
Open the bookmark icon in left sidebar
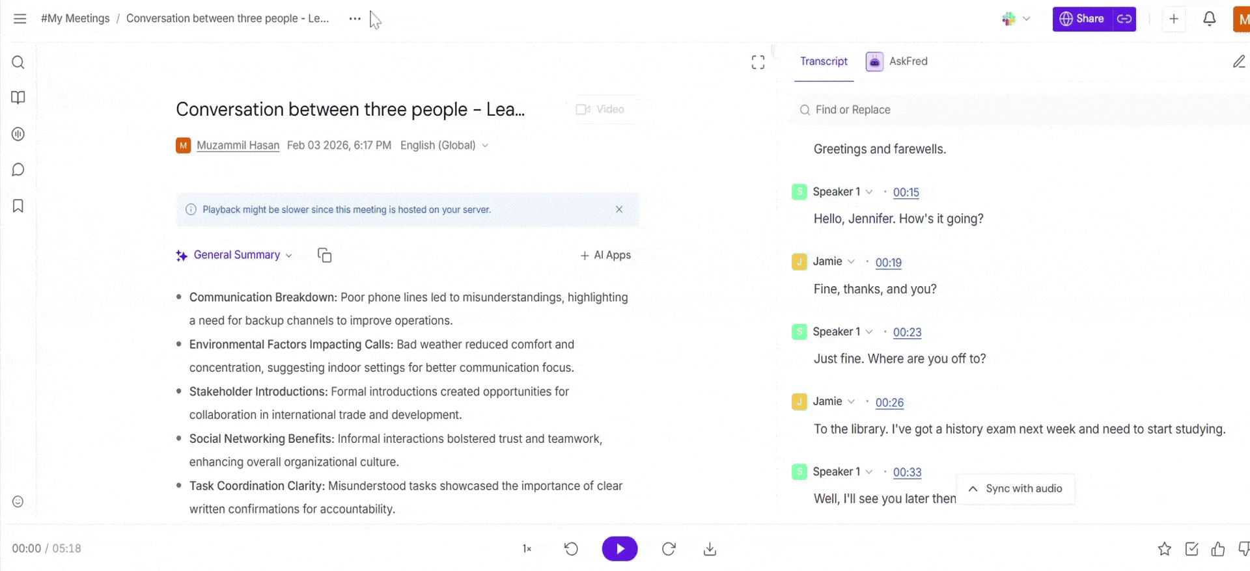pyautogui.click(x=18, y=206)
